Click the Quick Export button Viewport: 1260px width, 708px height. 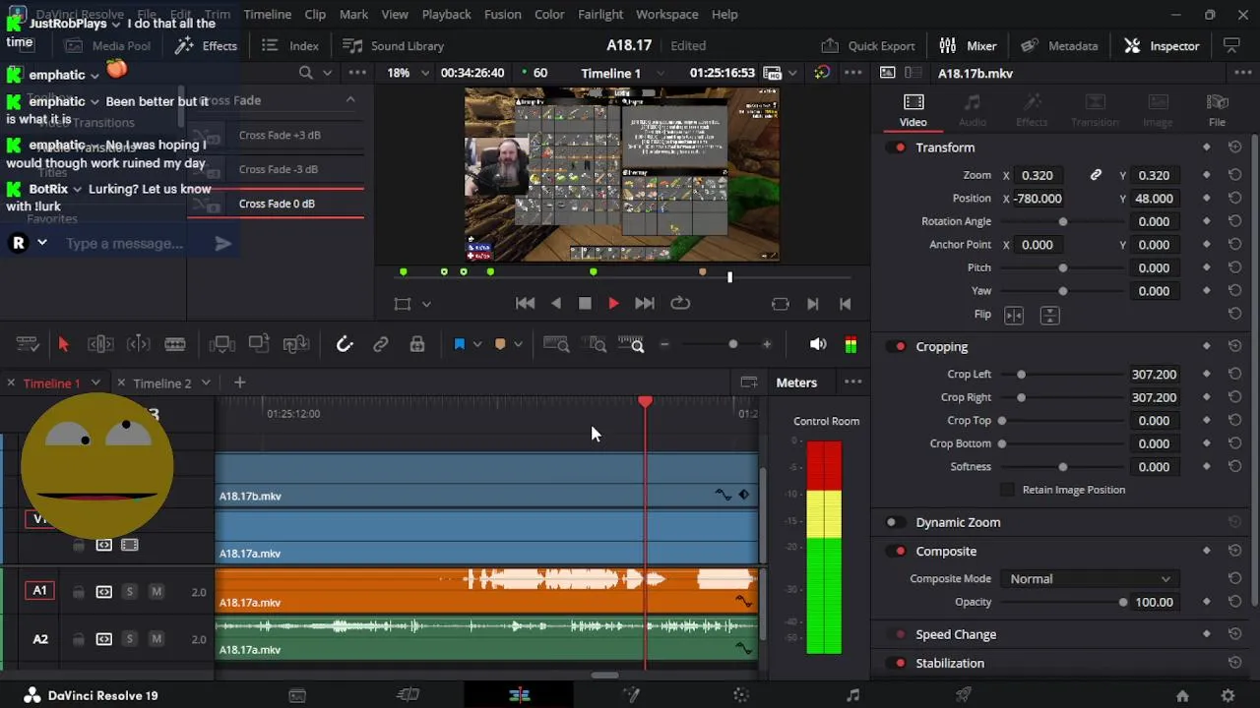tap(868, 46)
